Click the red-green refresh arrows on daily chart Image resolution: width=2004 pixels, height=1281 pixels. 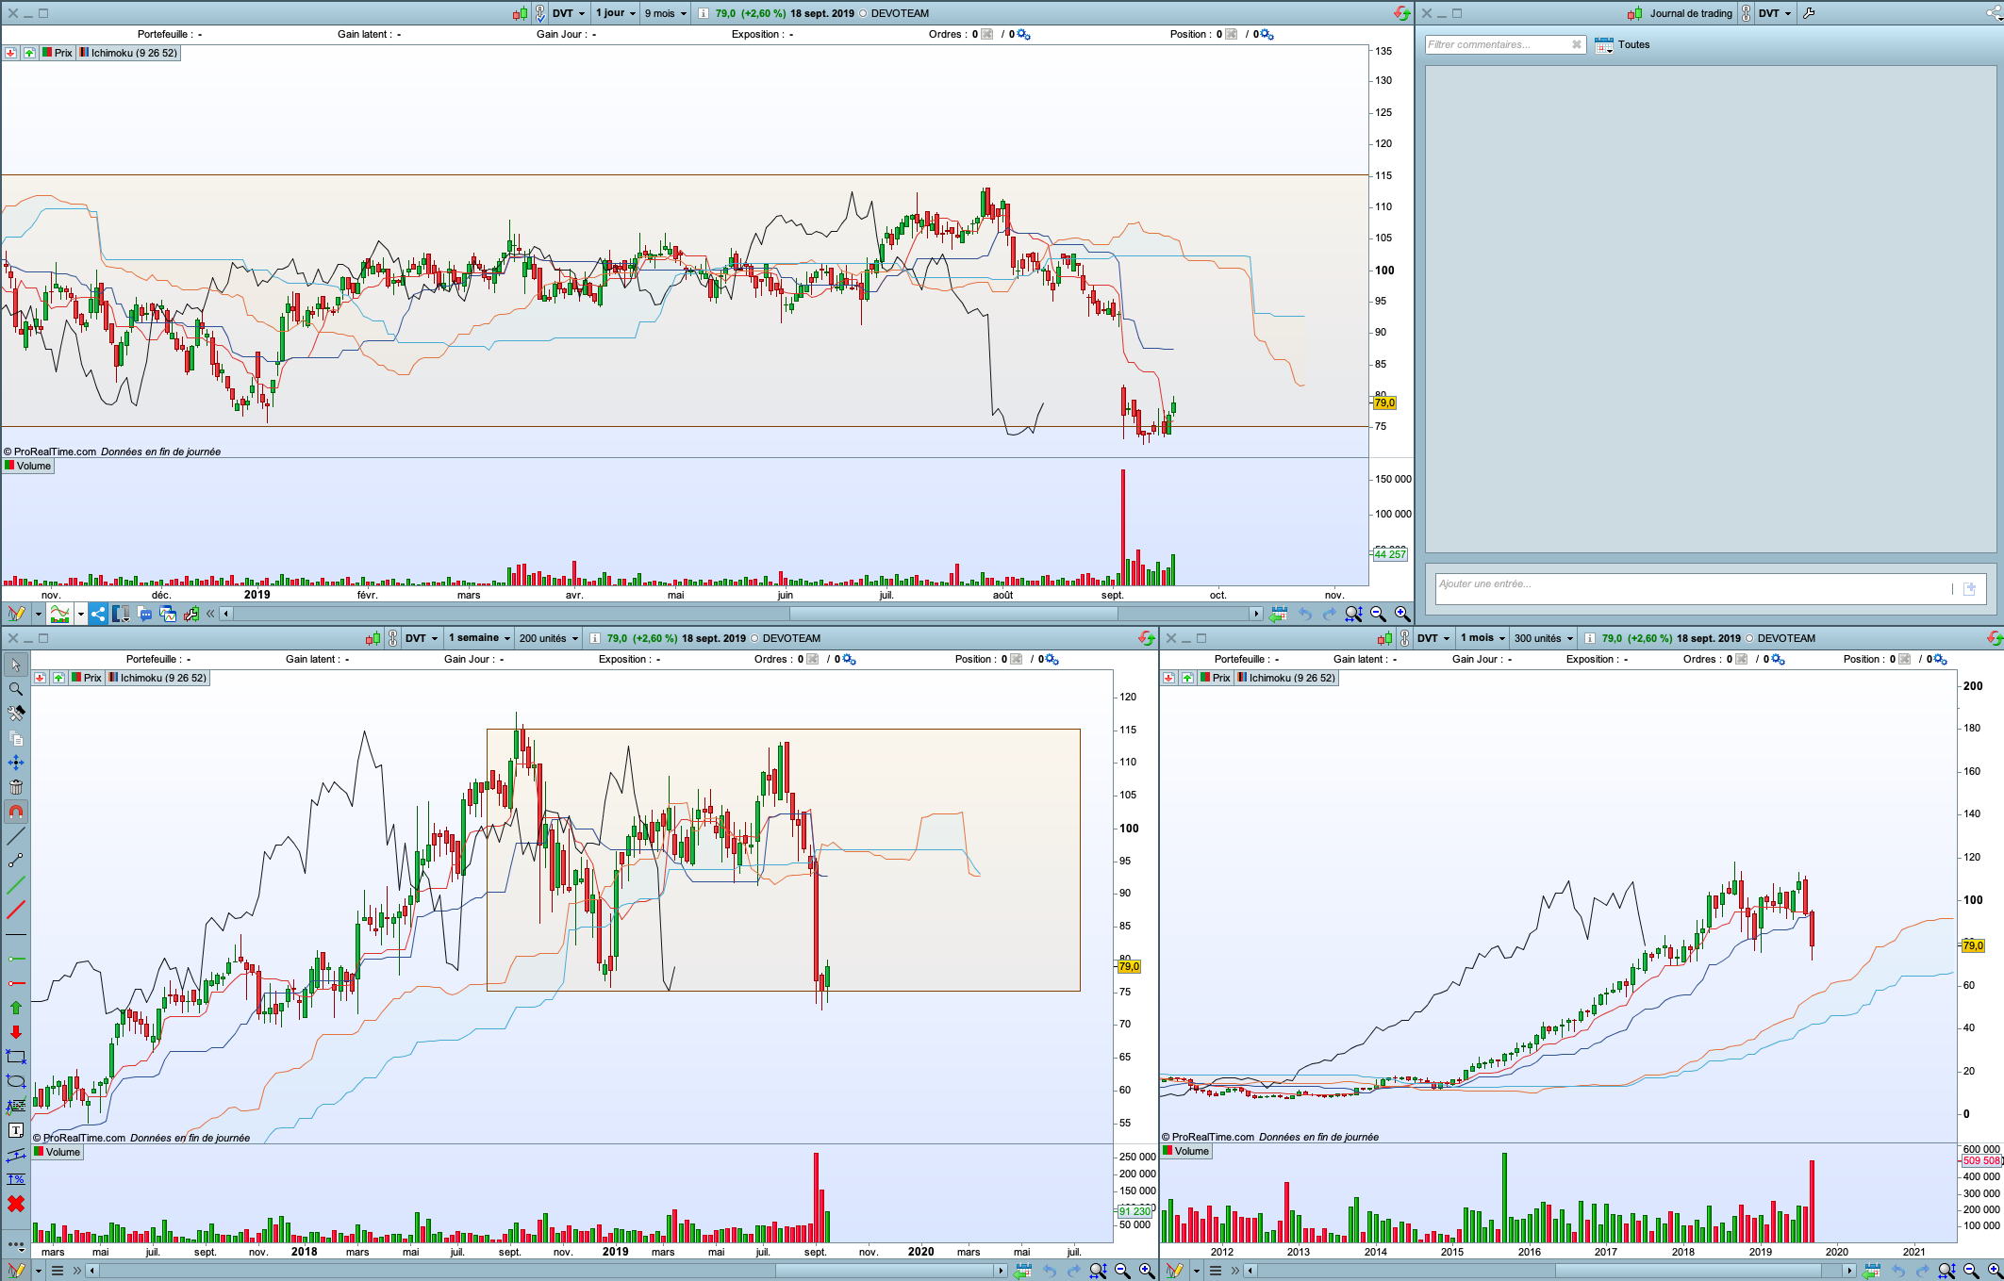click(x=1402, y=13)
